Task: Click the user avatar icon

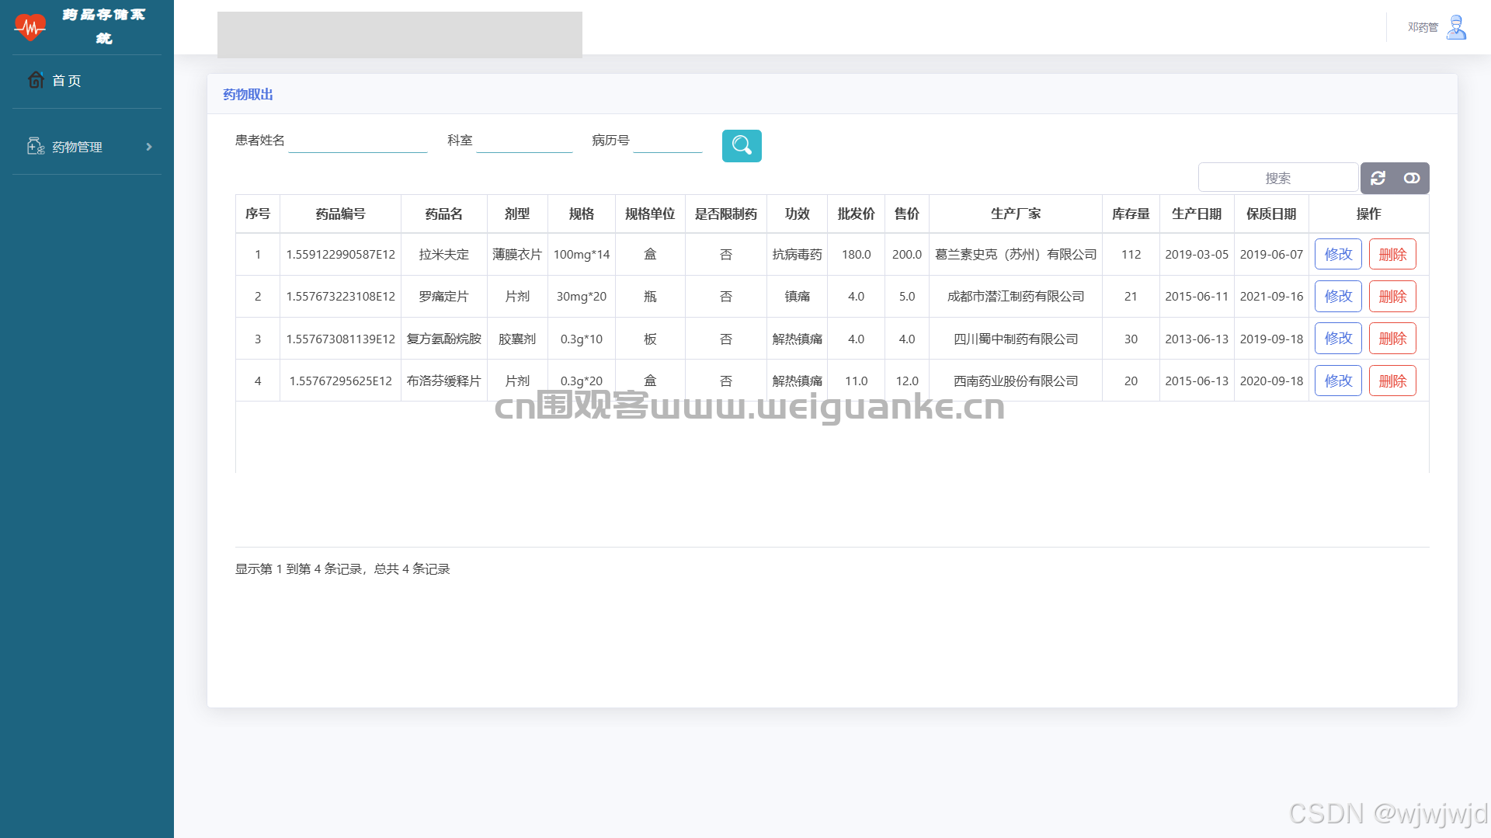Action: click(1457, 27)
